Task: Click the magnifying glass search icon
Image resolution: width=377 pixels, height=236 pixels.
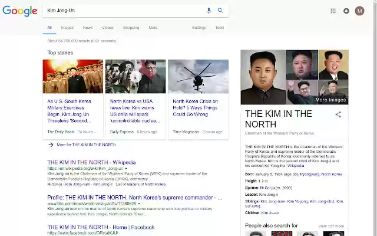Action: click(220, 11)
